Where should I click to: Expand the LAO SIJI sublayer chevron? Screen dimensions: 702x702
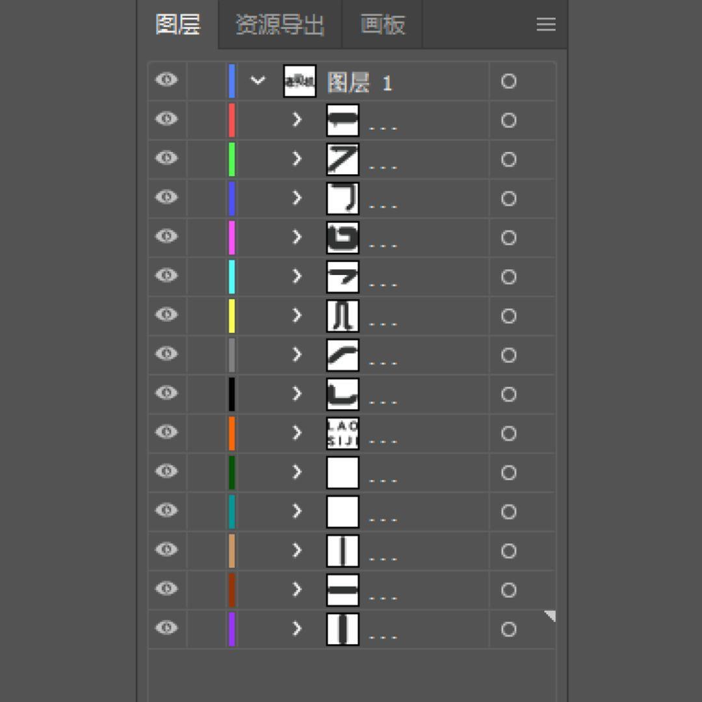(x=297, y=433)
